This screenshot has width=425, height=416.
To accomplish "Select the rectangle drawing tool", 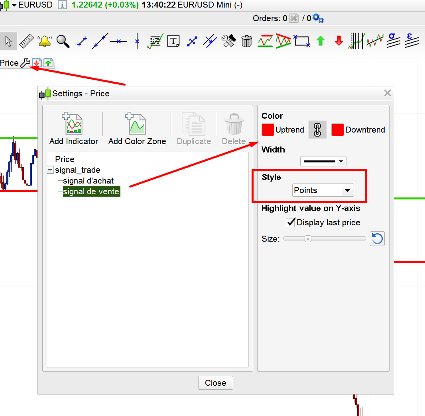I will [302, 41].
